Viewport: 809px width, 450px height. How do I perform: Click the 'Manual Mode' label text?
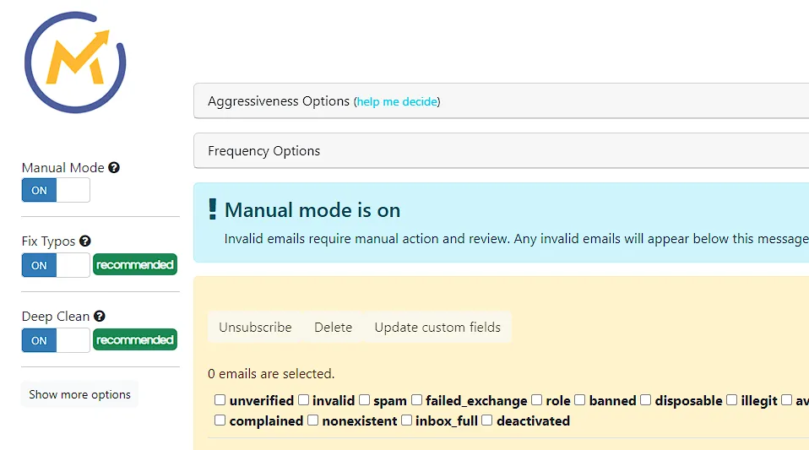click(63, 168)
